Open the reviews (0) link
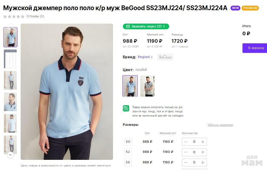Image resolution: width=267 pixels, height=170 pixels. [x=35, y=16]
